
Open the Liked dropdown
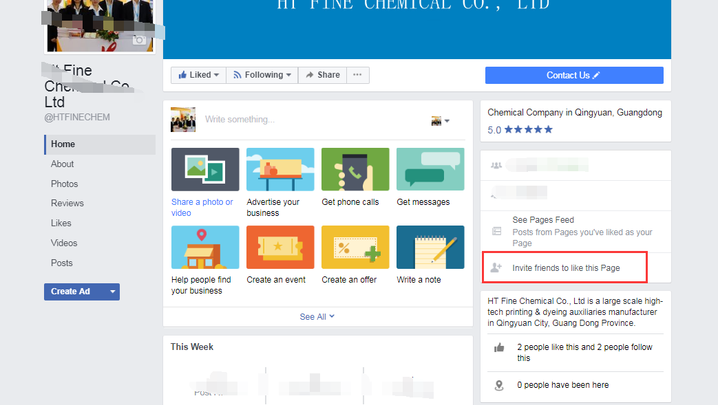(199, 75)
